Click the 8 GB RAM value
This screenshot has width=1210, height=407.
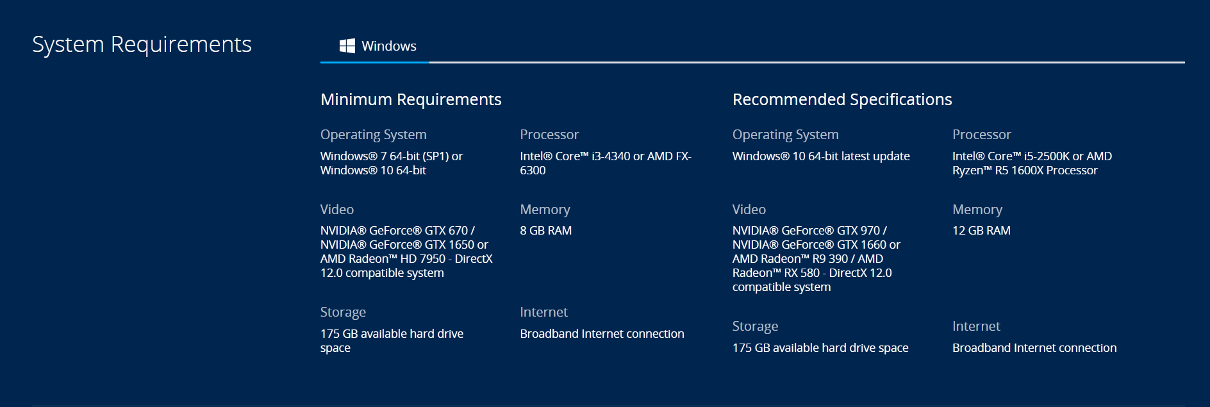coord(545,231)
